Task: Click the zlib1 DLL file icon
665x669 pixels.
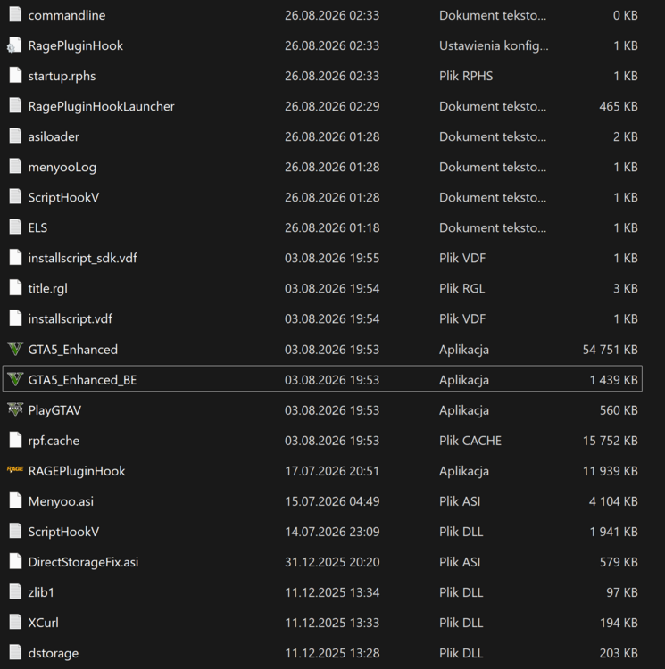Action: (x=15, y=591)
